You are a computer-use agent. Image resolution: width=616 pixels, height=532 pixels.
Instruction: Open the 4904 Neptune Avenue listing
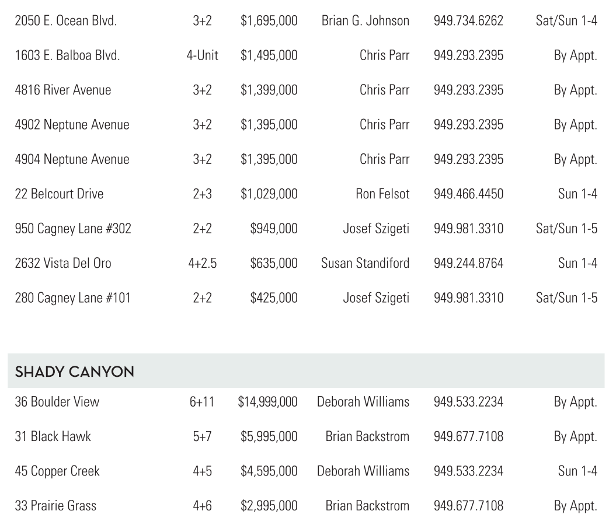[x=72, y=159]
